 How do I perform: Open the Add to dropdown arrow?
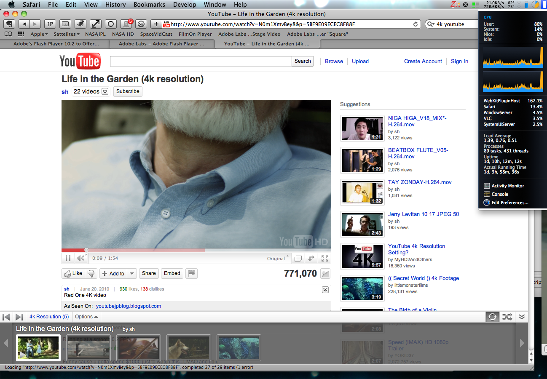[132, 273]
